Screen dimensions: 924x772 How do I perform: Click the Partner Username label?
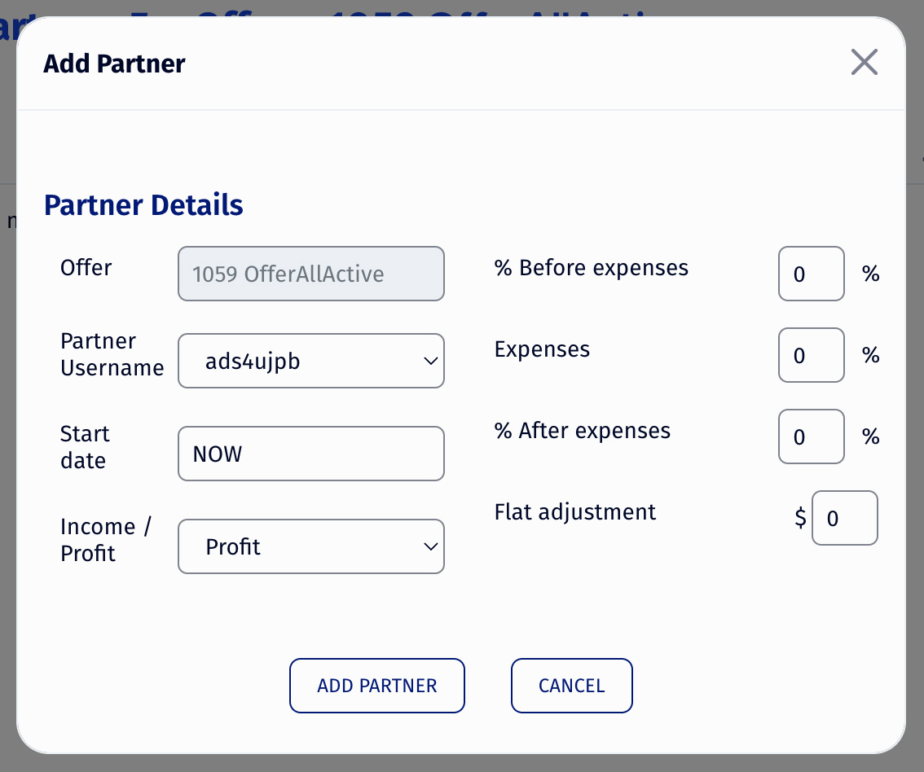coord(112,354)
